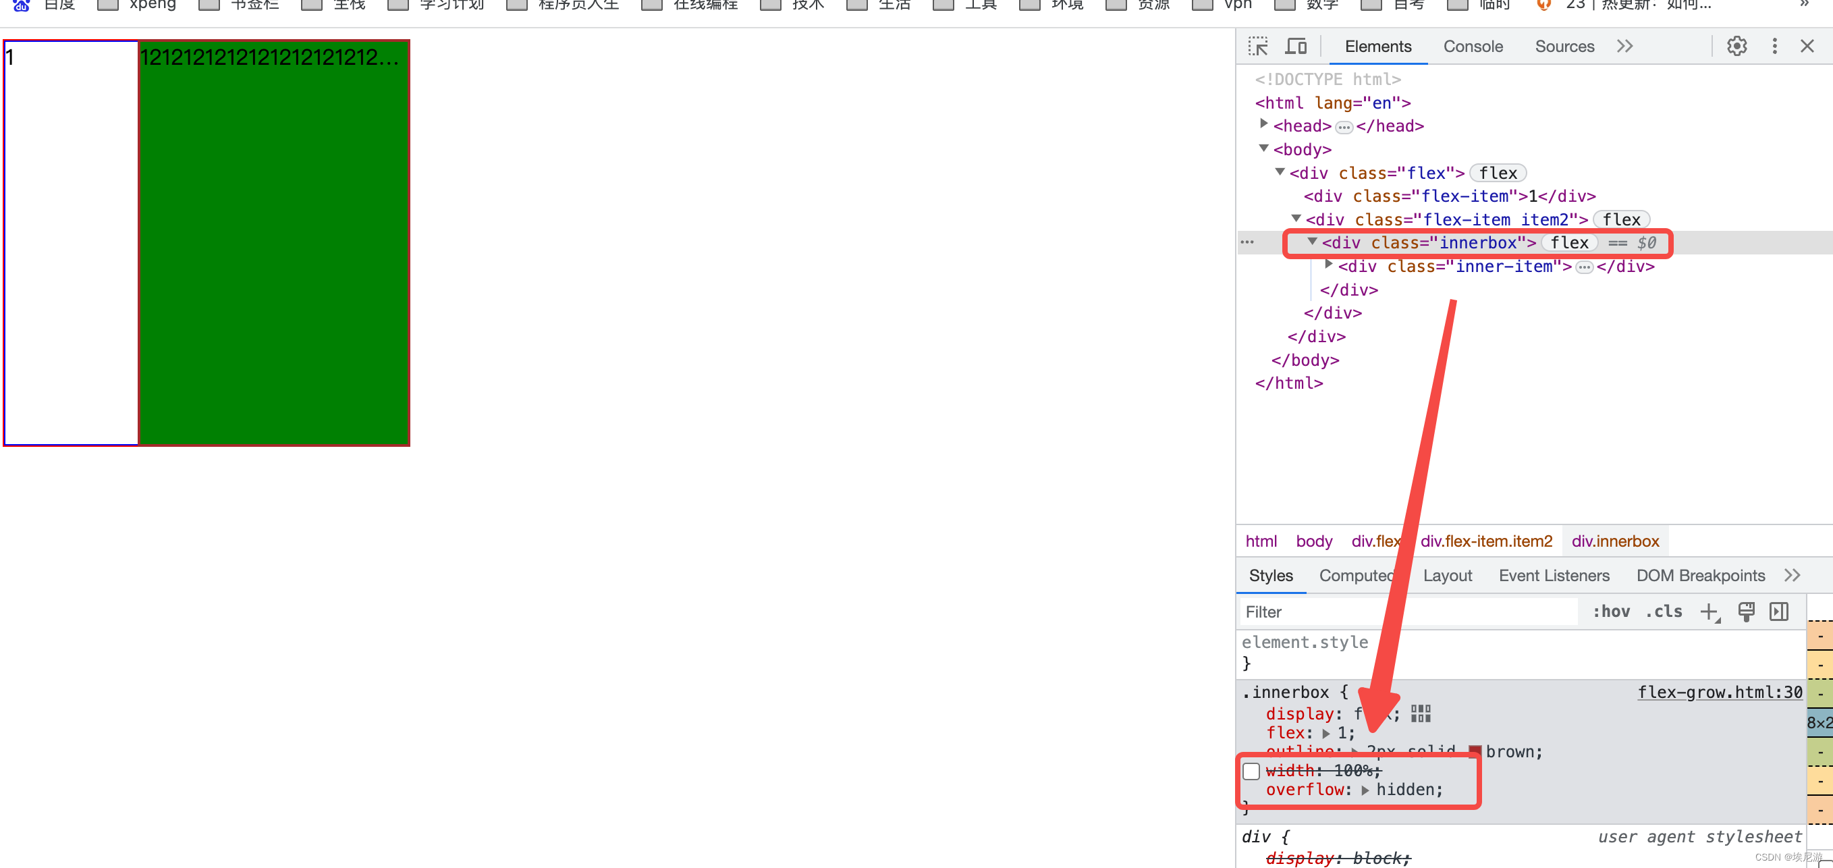Select the Computed styles tab

[1361, 576]
